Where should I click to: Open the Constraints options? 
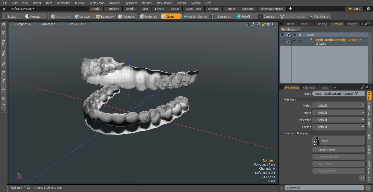coord(268,17)
